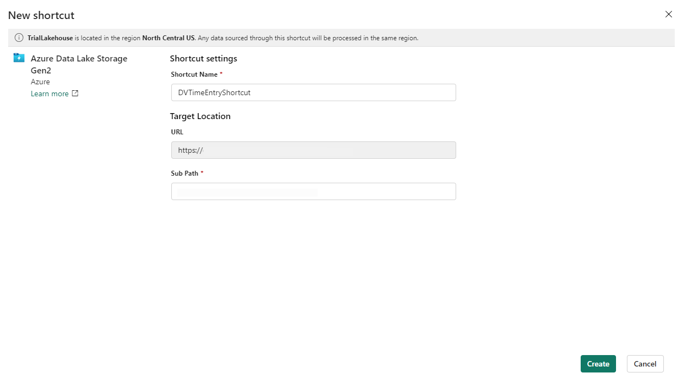
Task: Click the North Central US region text
Action: pyautogui.click(x=168, y=38)
